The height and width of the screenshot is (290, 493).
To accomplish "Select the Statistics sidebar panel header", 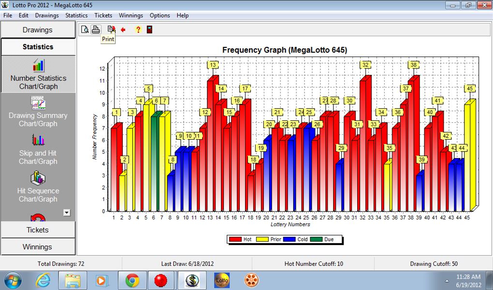I will (38, 47).
